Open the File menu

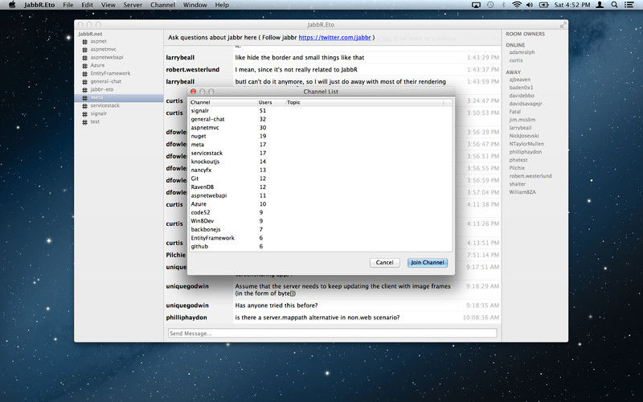(68, 5)
